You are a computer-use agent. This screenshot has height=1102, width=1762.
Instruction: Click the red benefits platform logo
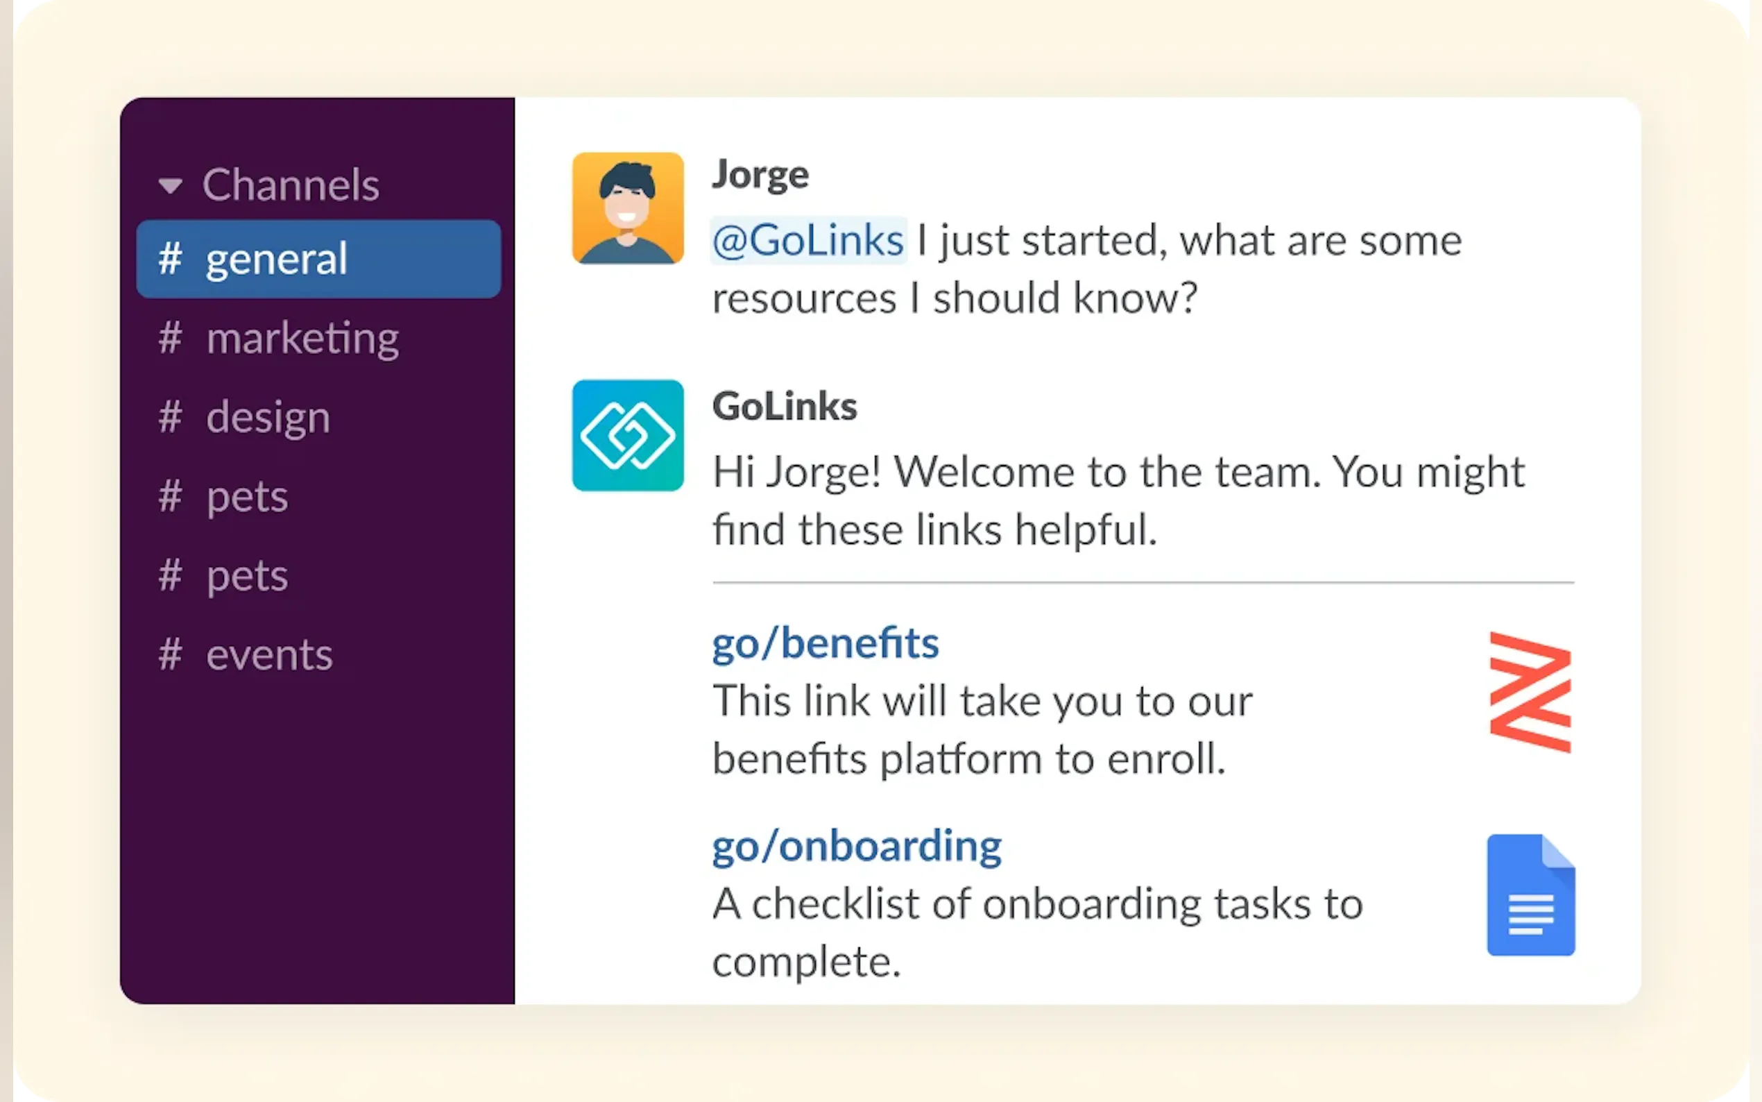[1530, 692]
